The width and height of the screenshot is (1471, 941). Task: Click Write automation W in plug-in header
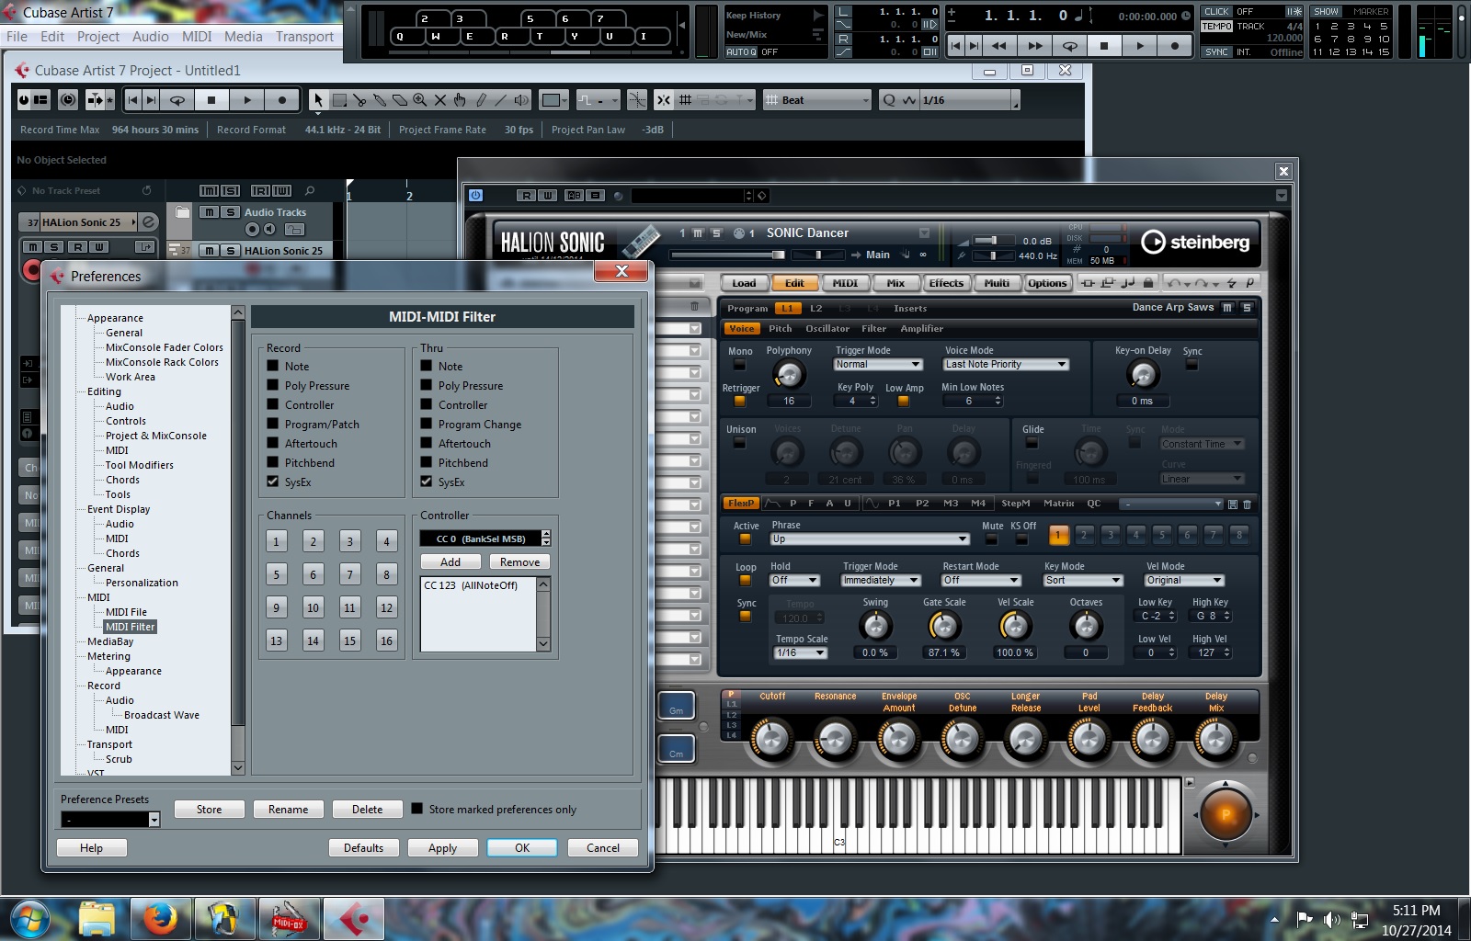coord(548,195)
